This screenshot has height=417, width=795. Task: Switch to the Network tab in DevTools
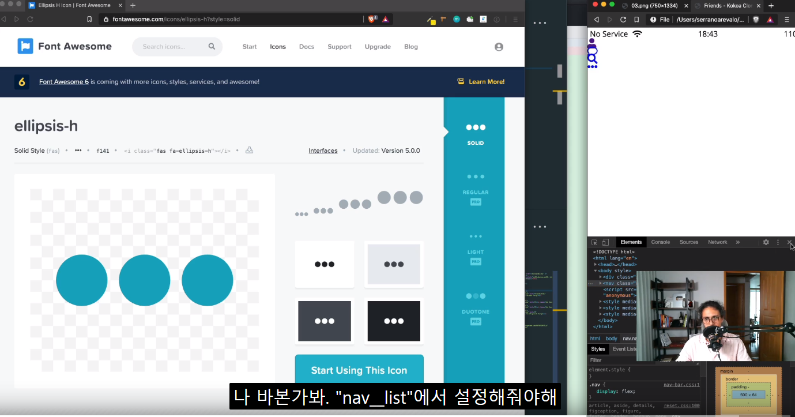click(718, 242)
